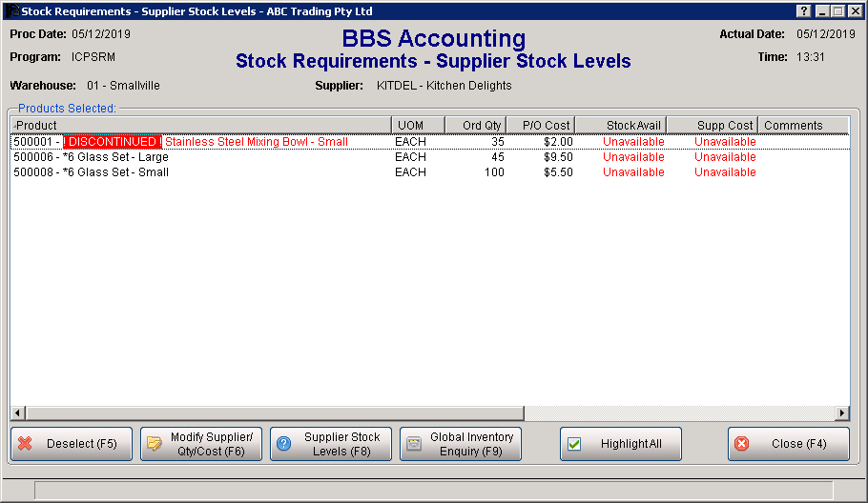Click the Stock Avail column header
The height and width of the screenshot is (503, 868).
coord(620,125)
